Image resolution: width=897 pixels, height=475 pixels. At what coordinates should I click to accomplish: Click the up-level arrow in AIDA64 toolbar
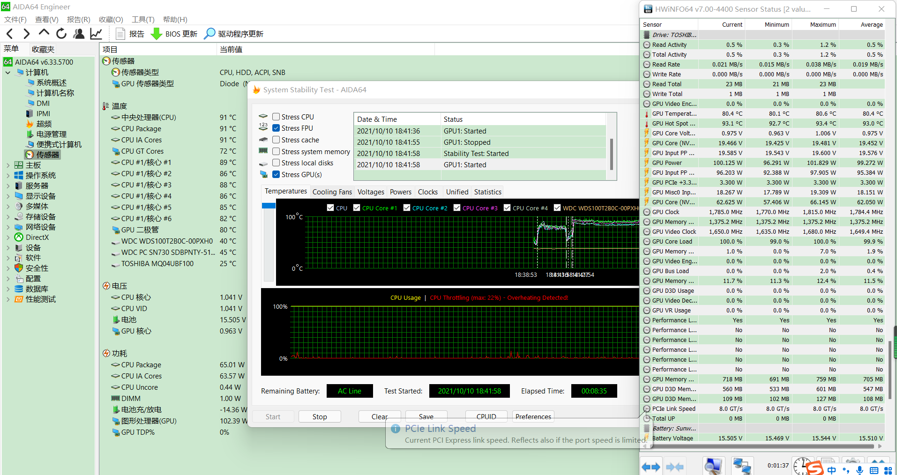pyautogui.click(x=44, y=33)
